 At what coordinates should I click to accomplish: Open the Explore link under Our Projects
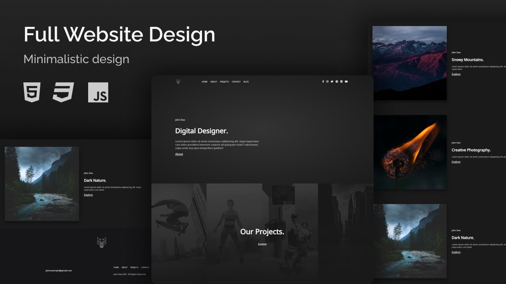click(x=262, y=244)
